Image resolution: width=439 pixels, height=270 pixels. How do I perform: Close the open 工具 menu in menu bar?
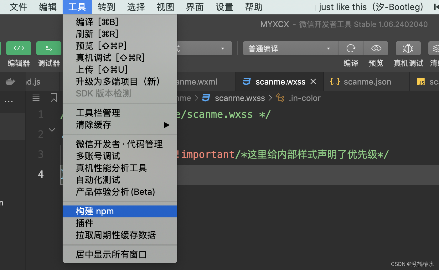point(77,7)
